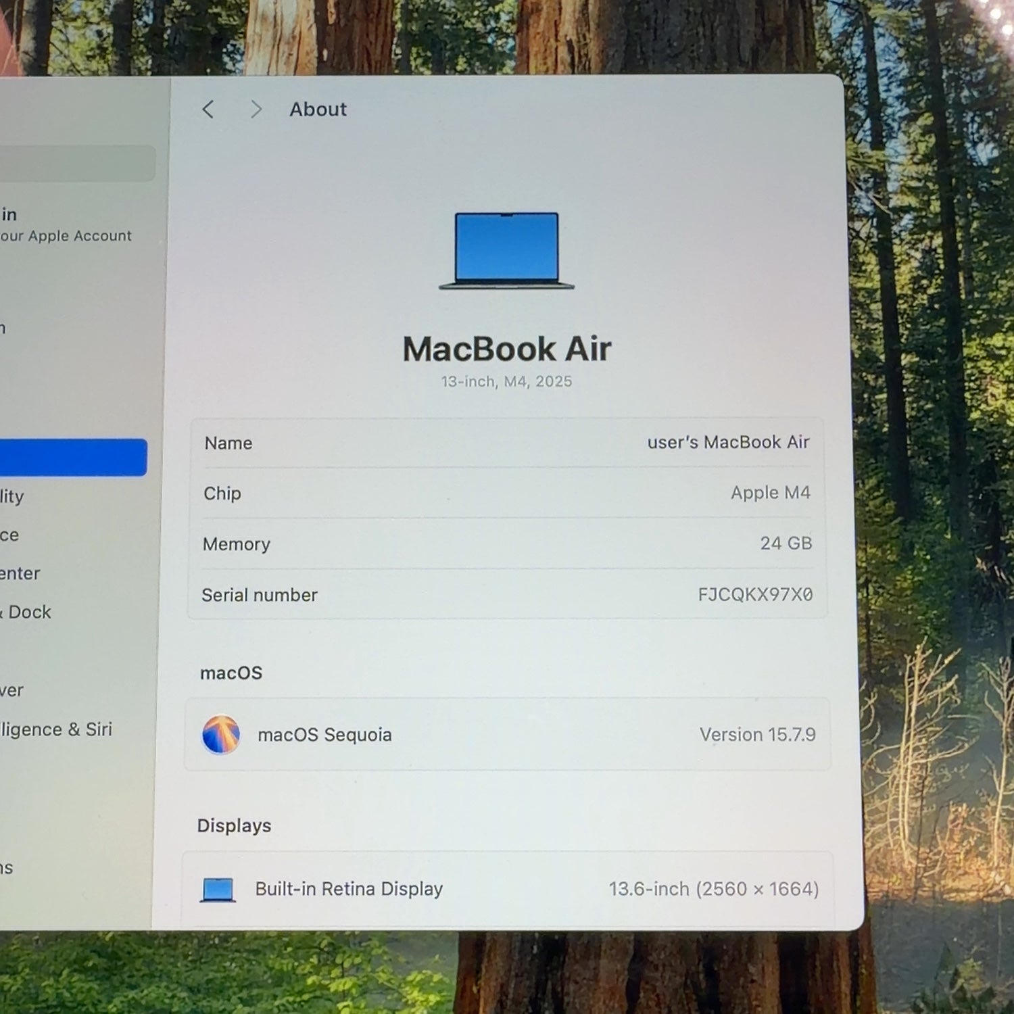Go forward using the right chevron
The image size is (1014, 1014).
(256, 110)
